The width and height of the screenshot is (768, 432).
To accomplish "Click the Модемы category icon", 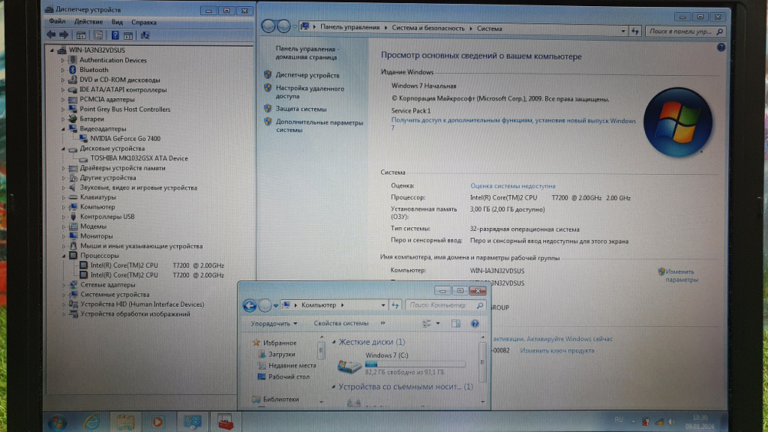I will click(73, 226).
